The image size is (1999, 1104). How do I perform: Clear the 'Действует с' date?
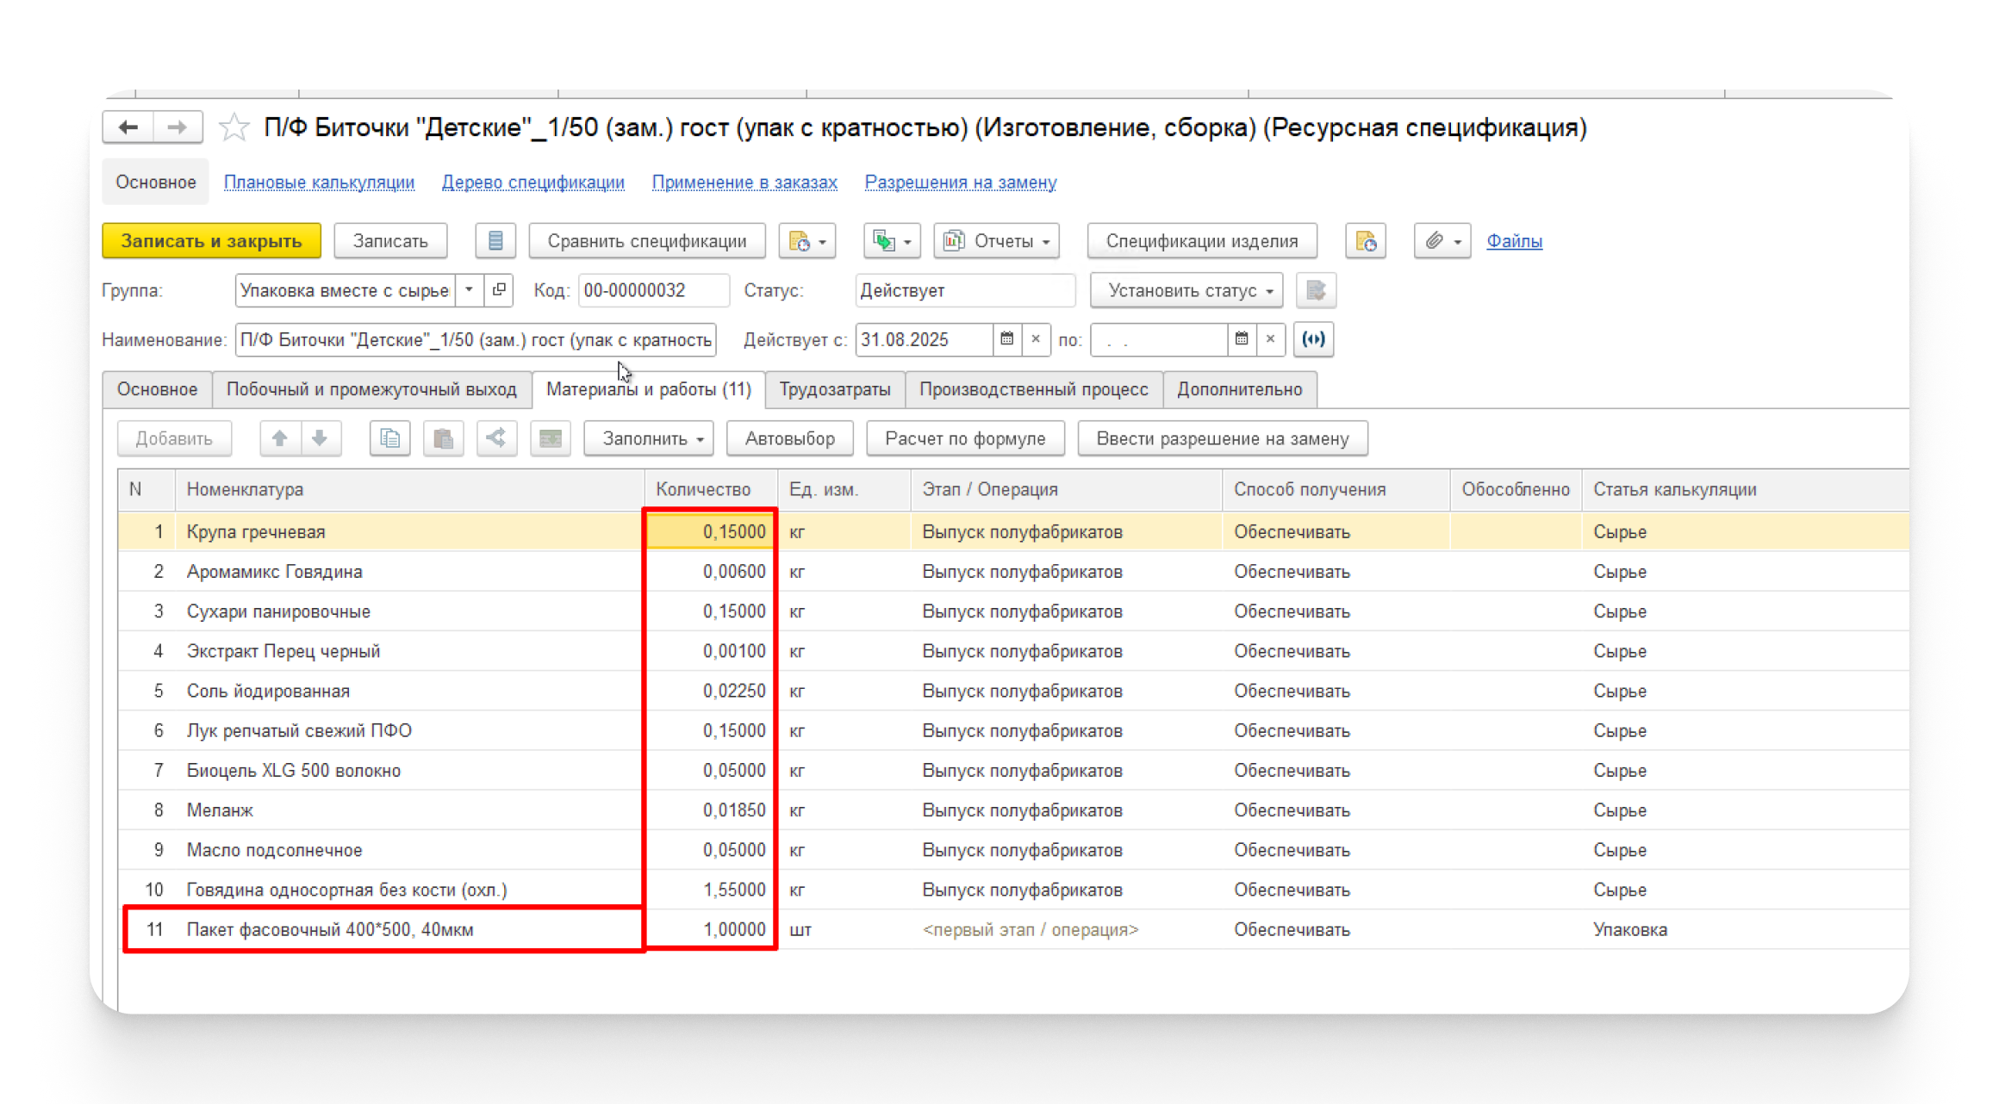coord(1036,339)
